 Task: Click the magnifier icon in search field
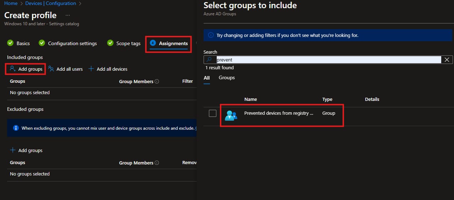click(209, 60)
